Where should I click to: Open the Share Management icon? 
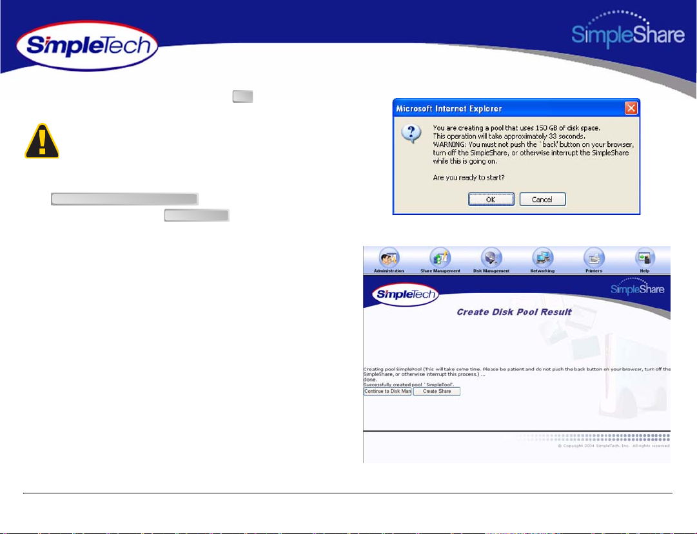pos(440,260)
